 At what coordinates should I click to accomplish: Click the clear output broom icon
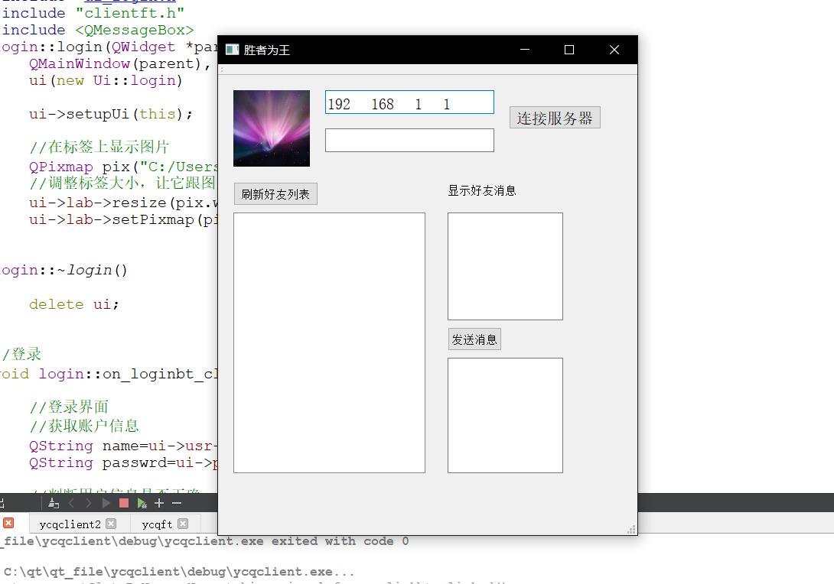click(x=54, y=503)
